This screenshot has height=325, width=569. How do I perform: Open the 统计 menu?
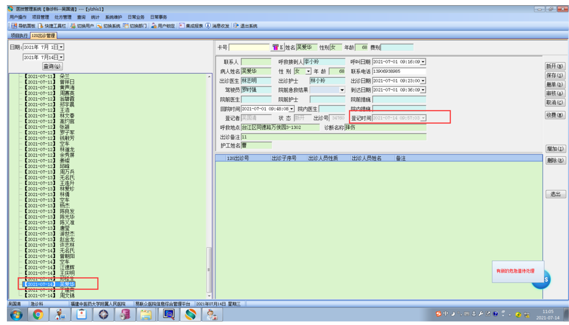(x=95, y=17)
